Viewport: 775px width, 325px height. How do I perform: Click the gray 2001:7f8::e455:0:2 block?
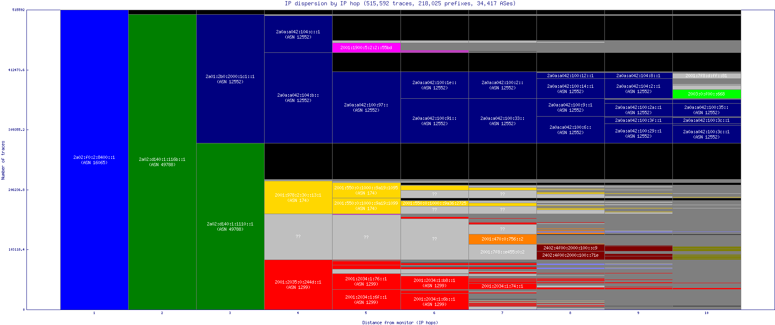click(x=503, y=252)
